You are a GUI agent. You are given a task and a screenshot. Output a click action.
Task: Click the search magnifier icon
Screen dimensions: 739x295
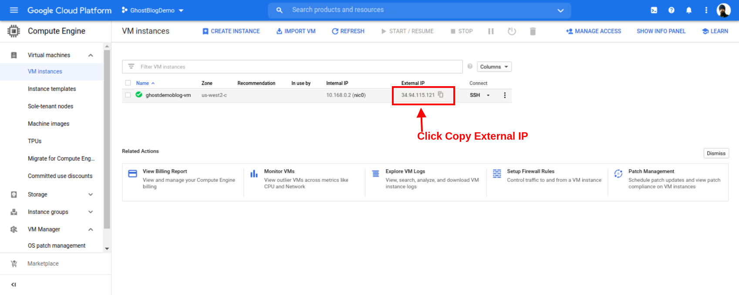coord(280,10)
